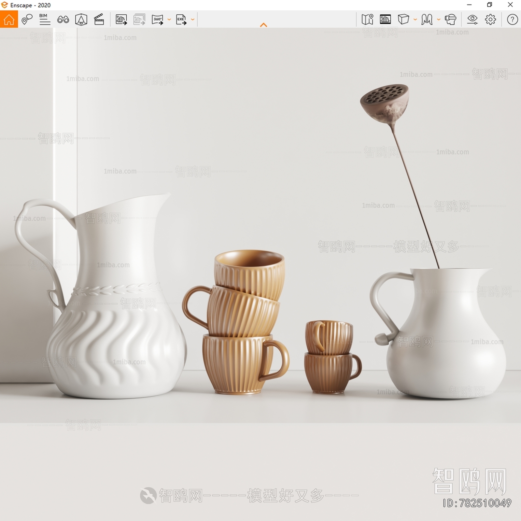Enable the safe frame icon

81,20
